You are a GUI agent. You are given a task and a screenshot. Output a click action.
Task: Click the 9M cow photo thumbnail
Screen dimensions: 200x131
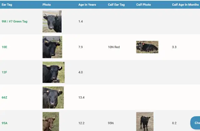(x=52, y=22)
